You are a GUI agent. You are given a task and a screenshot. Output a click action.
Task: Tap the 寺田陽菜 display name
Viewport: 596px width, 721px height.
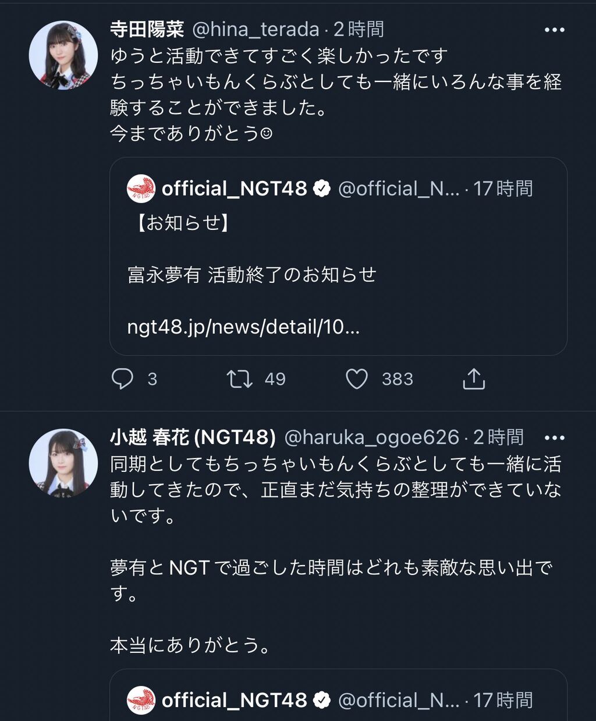[147, 29]
